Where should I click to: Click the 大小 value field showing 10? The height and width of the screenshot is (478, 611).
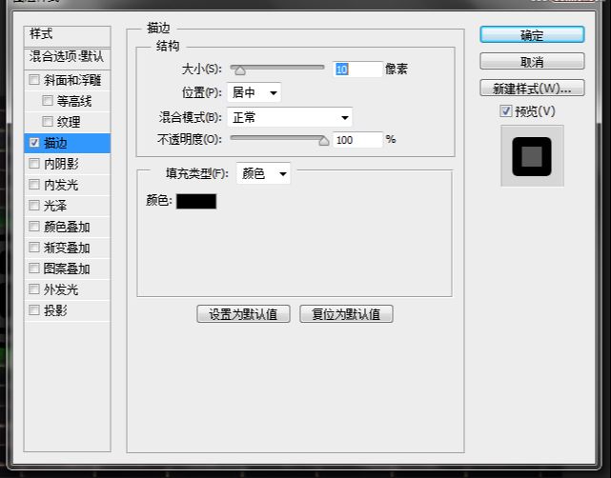click(x=357, y=70)
